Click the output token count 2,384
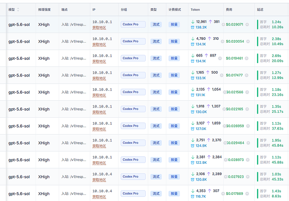This screenshot has width=289, height=201. [217, 157]
